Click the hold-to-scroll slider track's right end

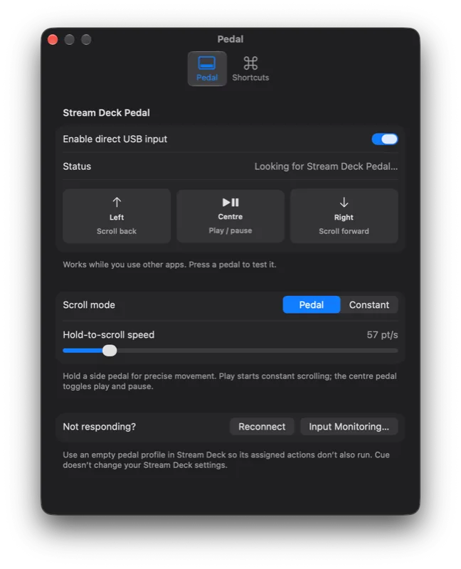[x=396, y=351]
